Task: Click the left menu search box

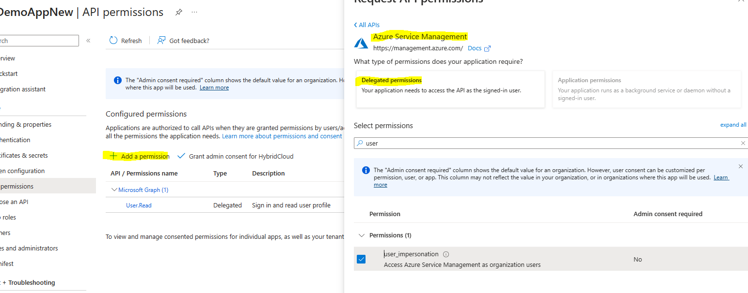Action: (x=39, y=41)
